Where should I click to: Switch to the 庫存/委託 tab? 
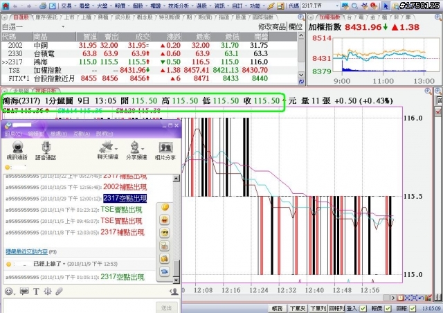(x=46, y=17)
